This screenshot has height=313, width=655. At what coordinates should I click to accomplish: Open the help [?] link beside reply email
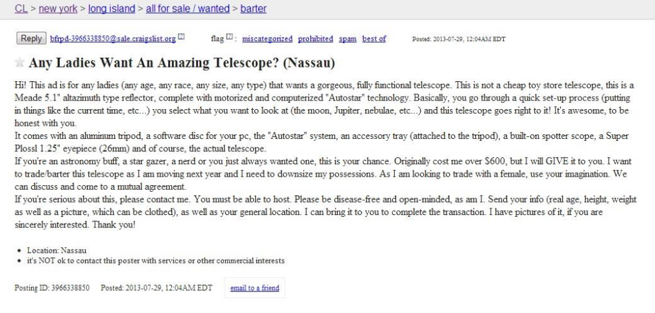(181, 37)
